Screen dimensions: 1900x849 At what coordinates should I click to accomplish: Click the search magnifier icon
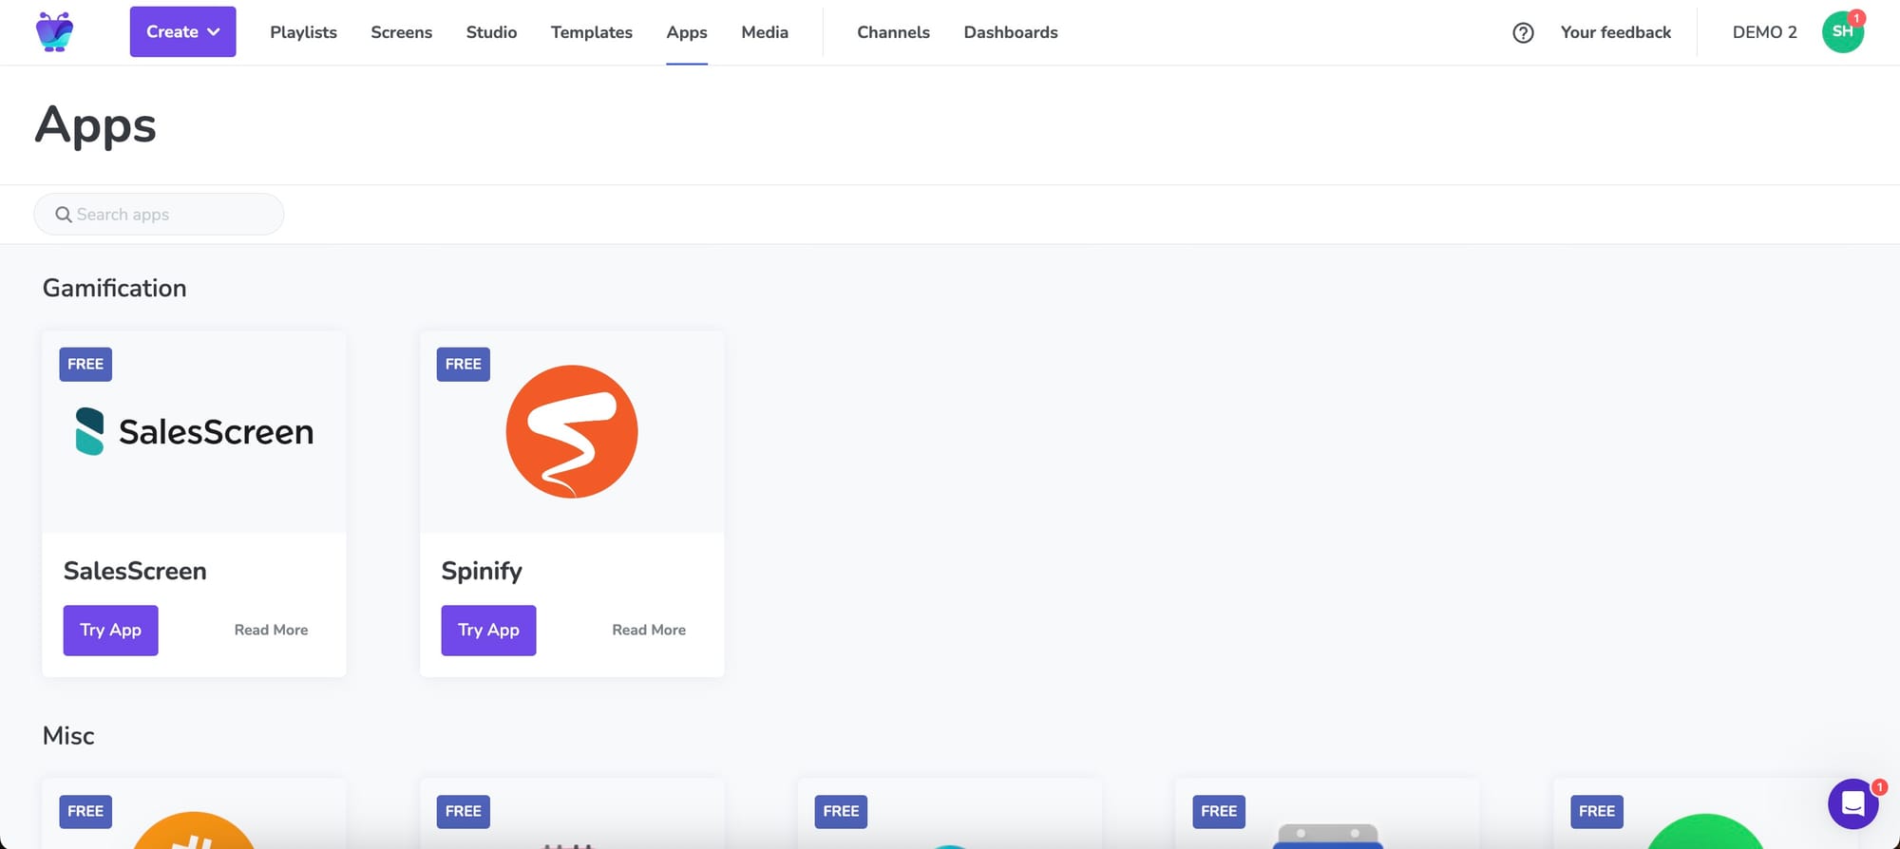pos(64,215)
